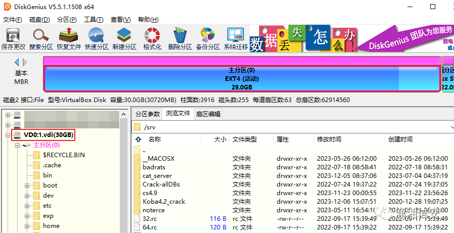Viewport: 454px width, 233px height.
Task: Click the .cache folder icon in tree
Action: pyautogui.click(x=37, y=165)
